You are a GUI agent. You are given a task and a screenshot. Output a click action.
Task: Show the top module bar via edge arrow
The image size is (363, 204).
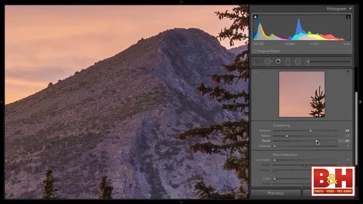181,2
